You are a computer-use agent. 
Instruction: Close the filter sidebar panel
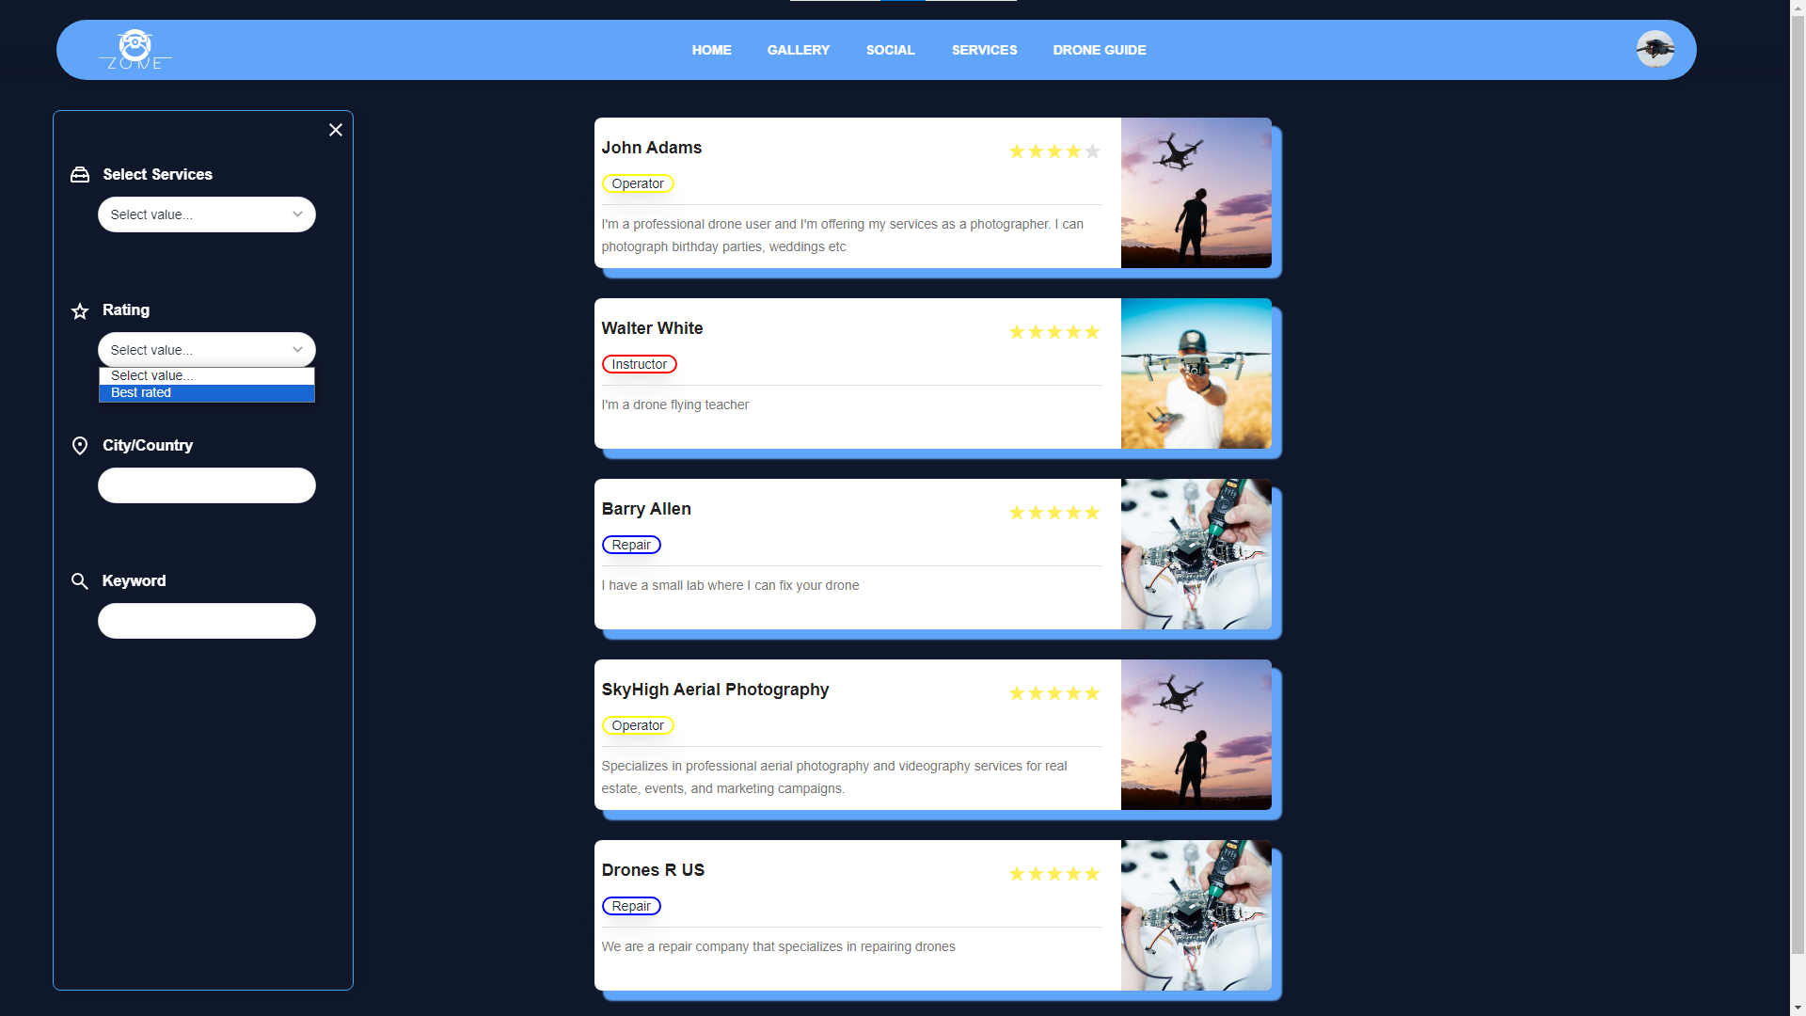[x=336, y=130]
